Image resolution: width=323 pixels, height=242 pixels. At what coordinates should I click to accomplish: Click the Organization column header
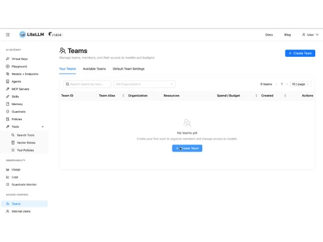point(138,96)
